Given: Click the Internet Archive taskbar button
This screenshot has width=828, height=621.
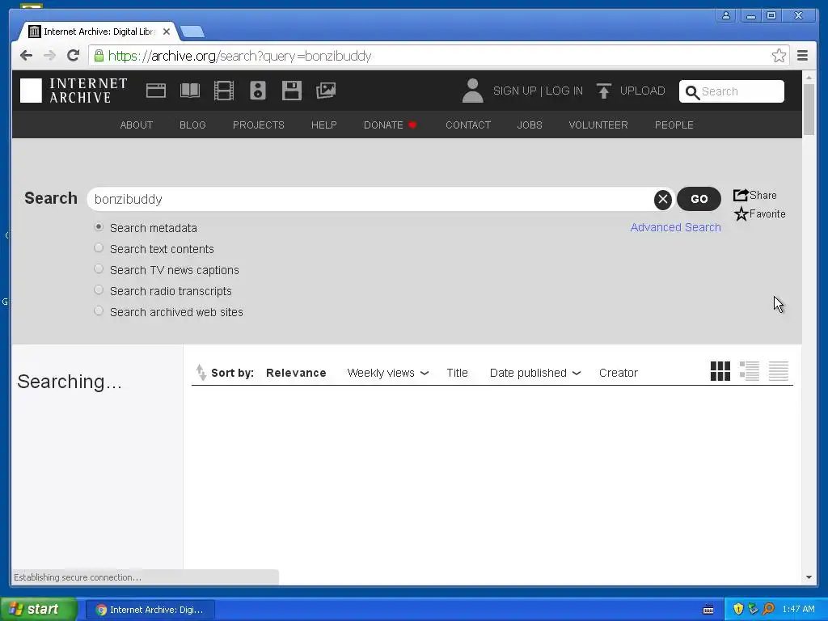Looking at the screenshot, I should pyautogui.click(x=150, y=610).
